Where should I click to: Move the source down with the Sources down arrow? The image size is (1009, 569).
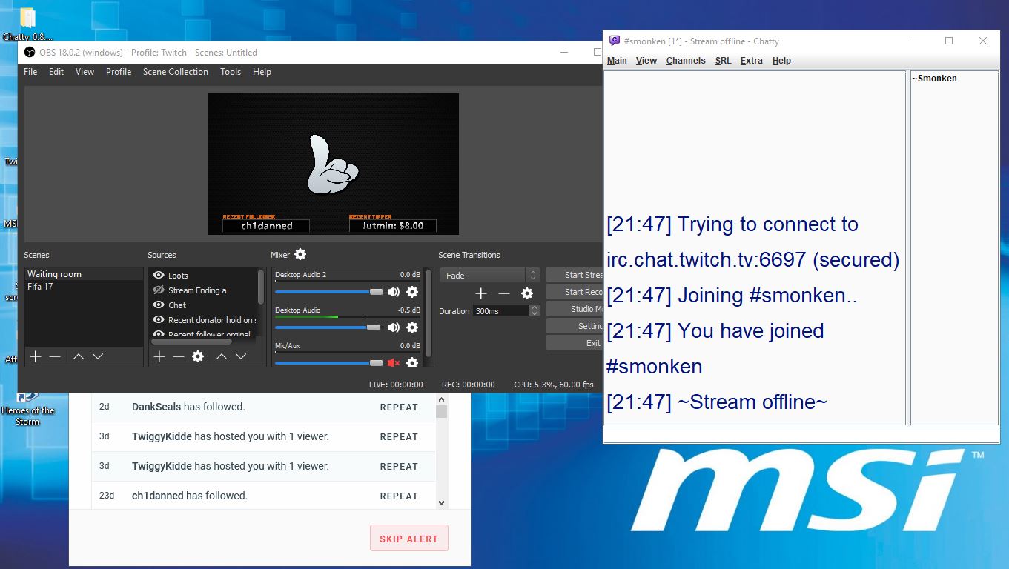click(x=240, y=356)
